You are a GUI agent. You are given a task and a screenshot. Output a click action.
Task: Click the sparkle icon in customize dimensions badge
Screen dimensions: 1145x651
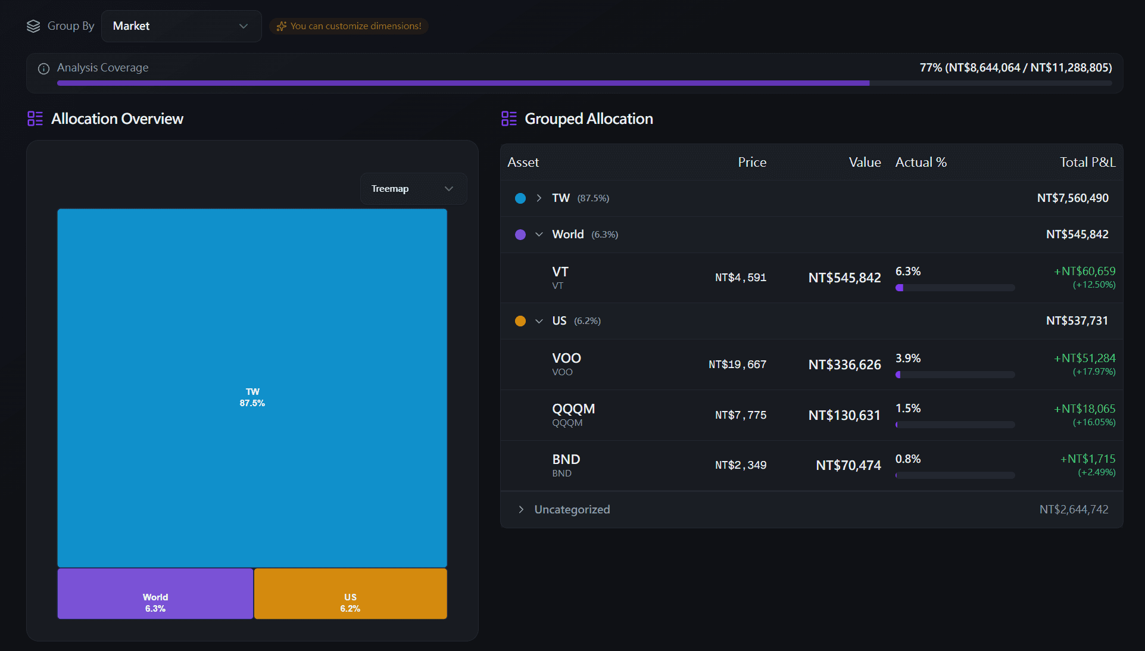(282, 26)
